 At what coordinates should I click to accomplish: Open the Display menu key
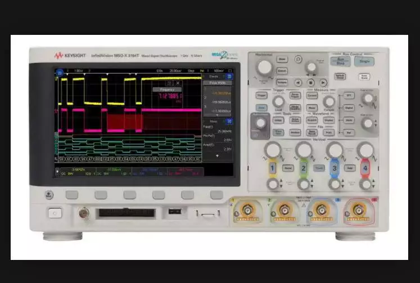click(x=329, y=120)
